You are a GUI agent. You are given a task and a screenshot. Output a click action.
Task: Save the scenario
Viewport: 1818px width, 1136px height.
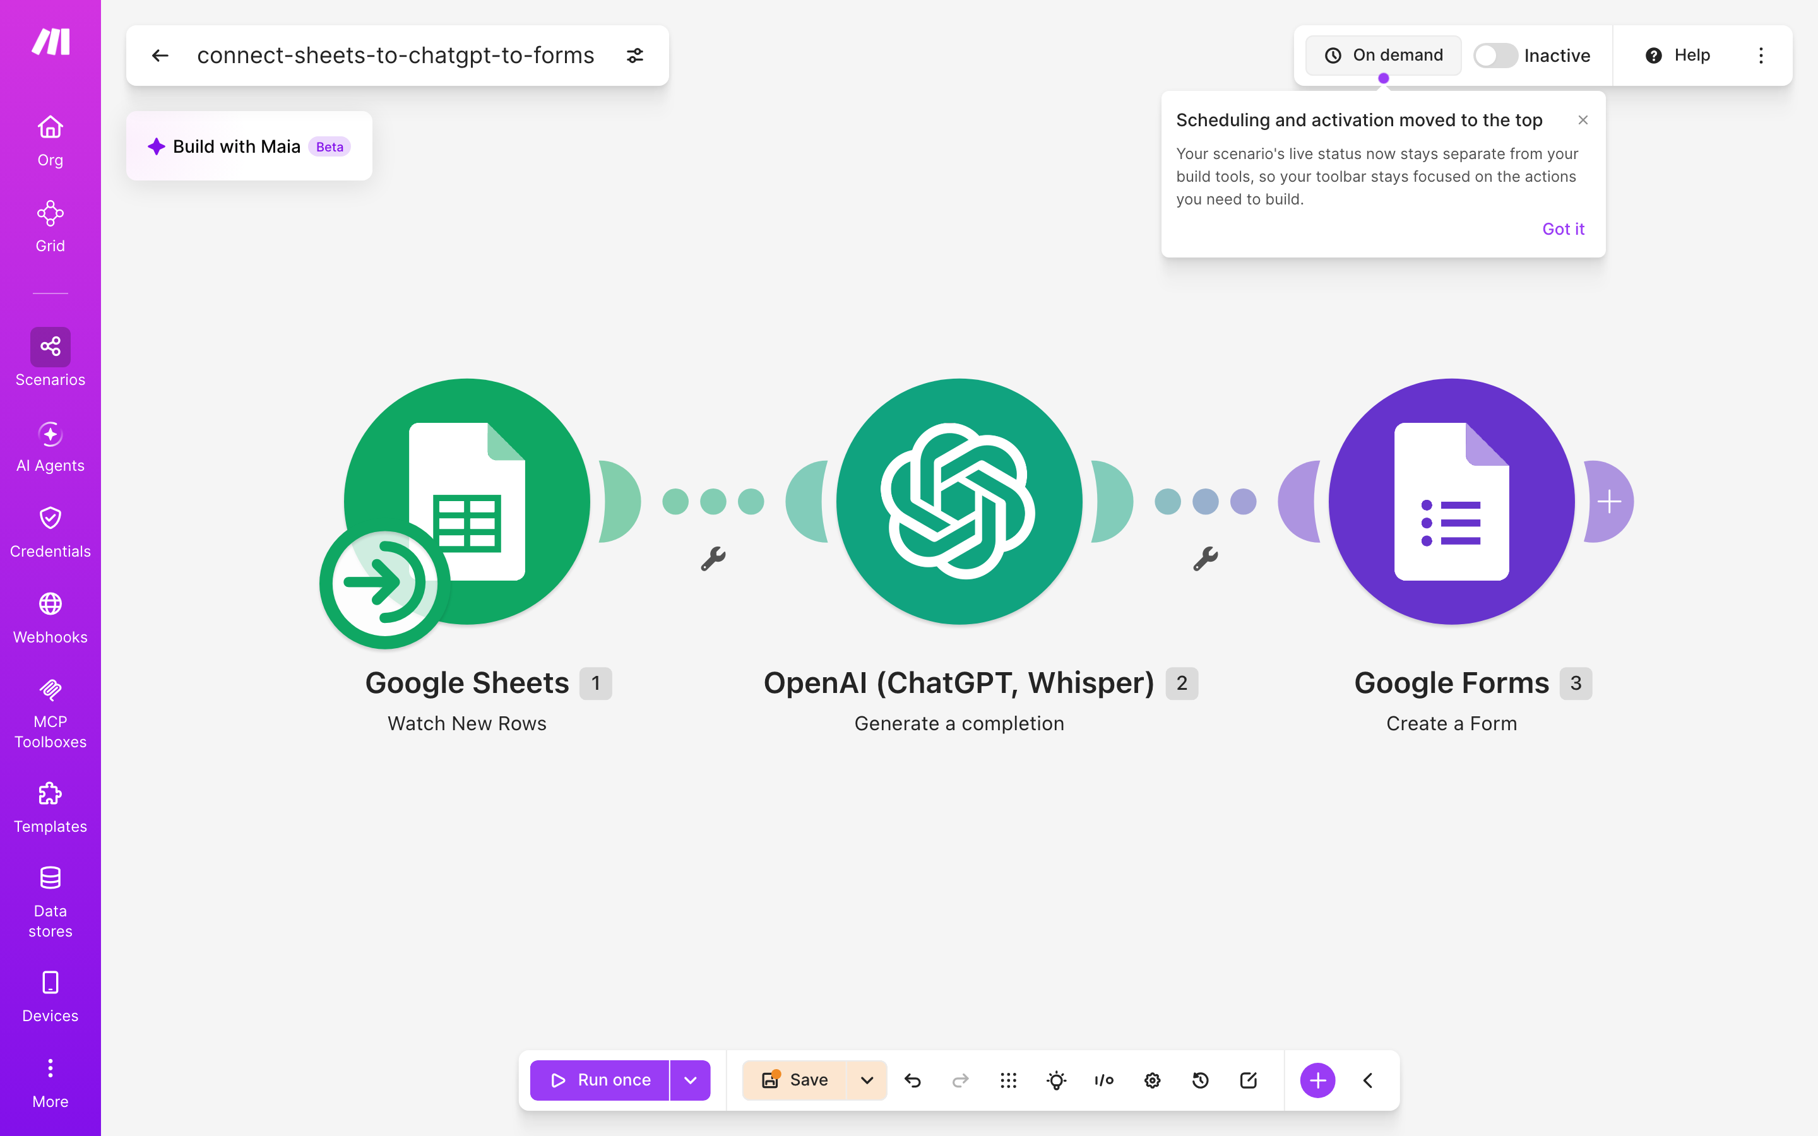click(794, 1080)
